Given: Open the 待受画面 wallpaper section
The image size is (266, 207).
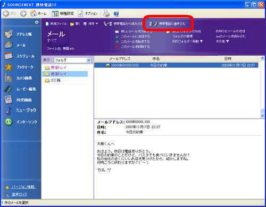Looking at the screenshot, I should (x=19, y=100).
